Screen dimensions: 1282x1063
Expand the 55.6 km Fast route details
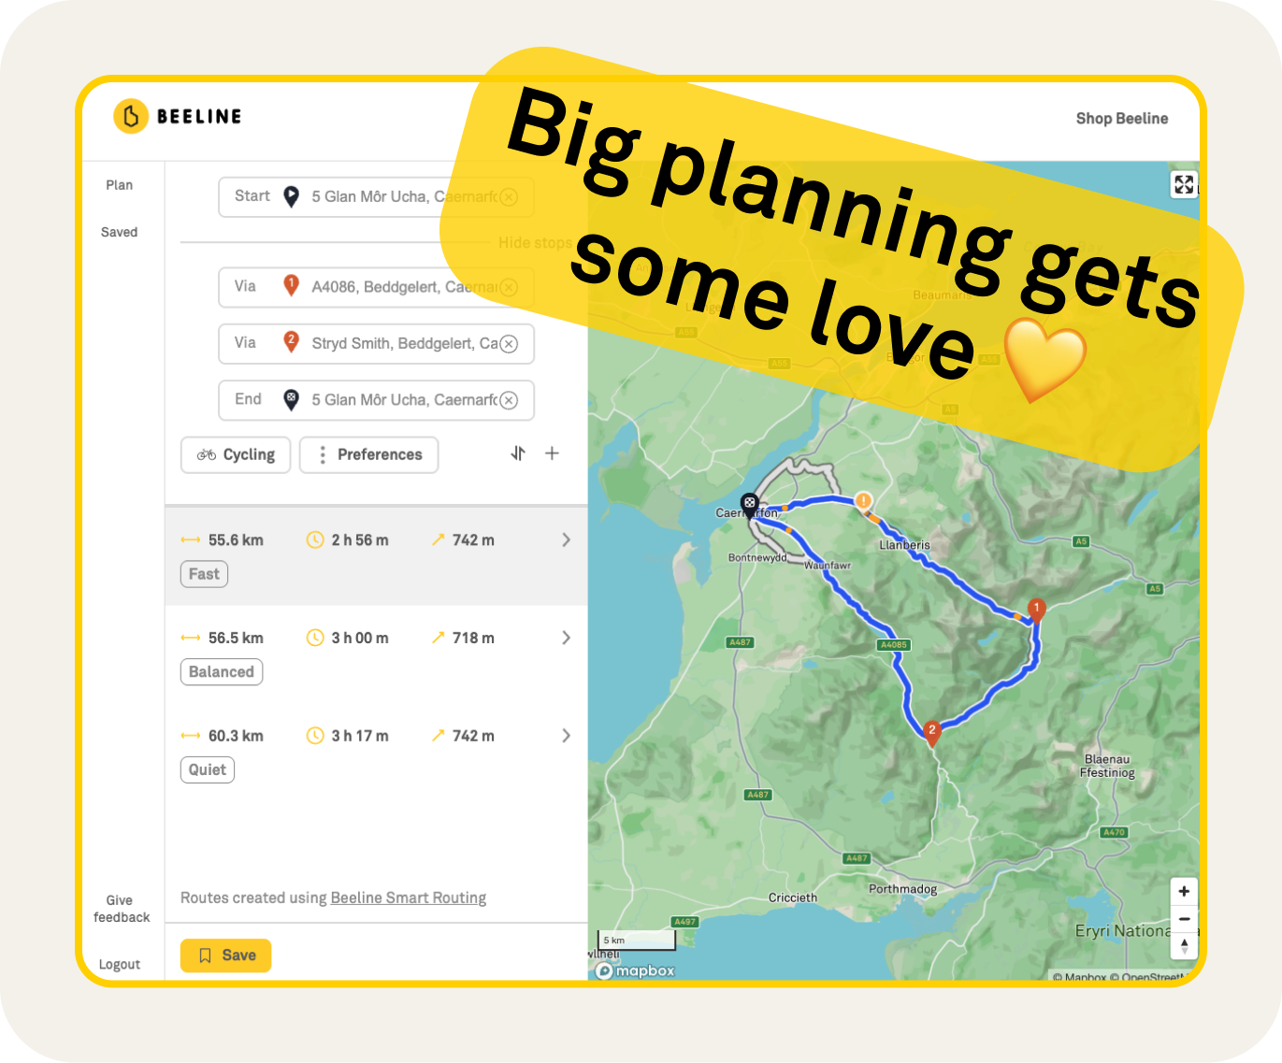[x=566, y=539]
